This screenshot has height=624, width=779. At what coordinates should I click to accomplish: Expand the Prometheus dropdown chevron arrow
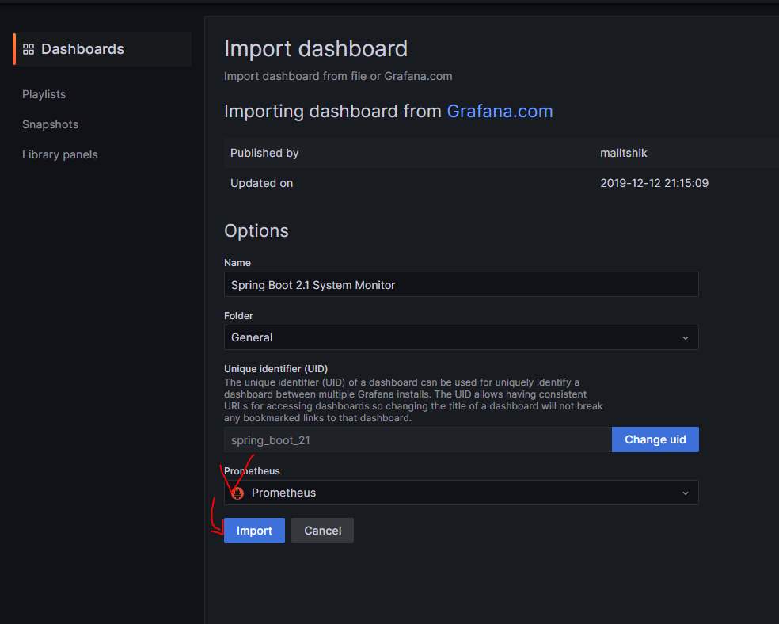[685, 493]
